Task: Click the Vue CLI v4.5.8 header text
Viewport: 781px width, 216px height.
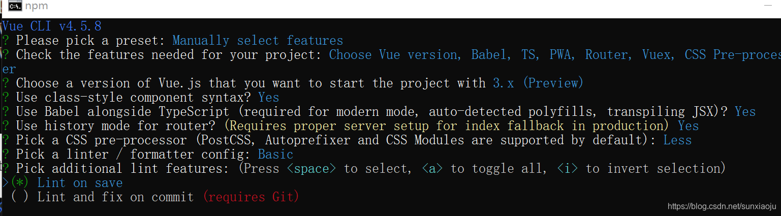Action: pyautogui.click(x=52, y=26)
